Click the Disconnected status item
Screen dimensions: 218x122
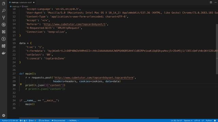pos(58,121)
